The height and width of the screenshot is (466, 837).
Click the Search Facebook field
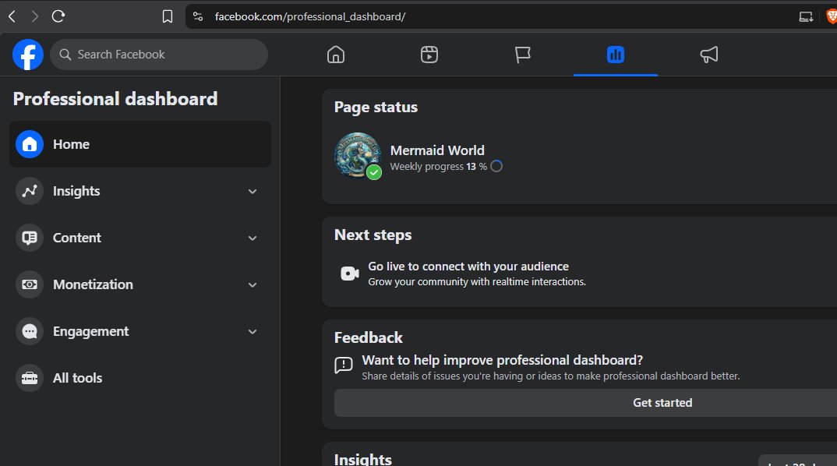point(159,55)
